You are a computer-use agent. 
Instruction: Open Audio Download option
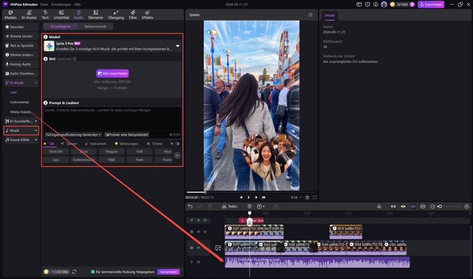click(21, 73)
